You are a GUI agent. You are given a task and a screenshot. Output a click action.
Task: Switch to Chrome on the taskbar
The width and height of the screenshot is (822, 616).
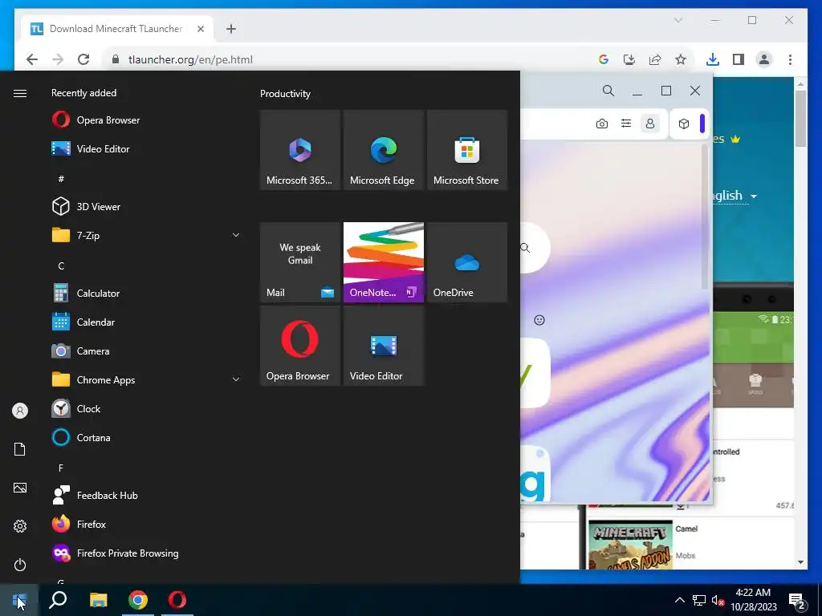138,600
